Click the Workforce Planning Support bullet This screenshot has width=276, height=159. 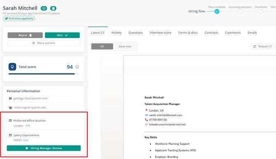click(172, 144)
